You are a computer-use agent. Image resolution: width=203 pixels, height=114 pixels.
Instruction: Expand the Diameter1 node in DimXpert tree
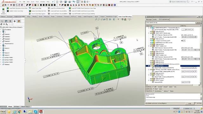coord(1,35)
